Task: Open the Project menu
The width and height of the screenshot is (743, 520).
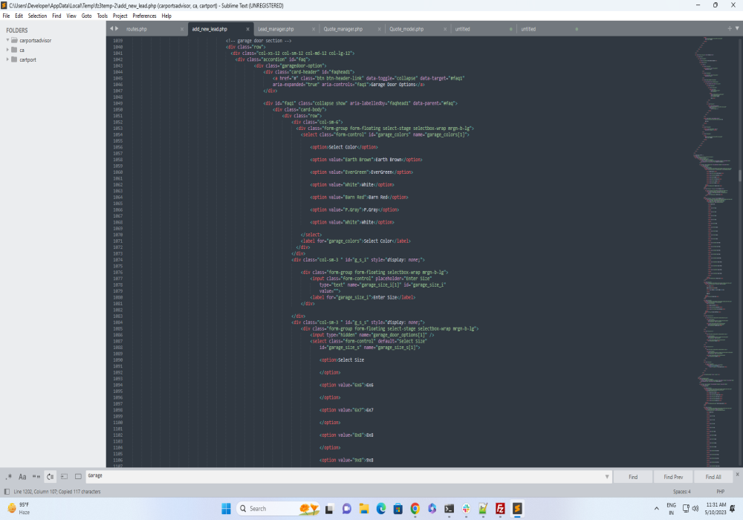Action: (x=120, y=16)
